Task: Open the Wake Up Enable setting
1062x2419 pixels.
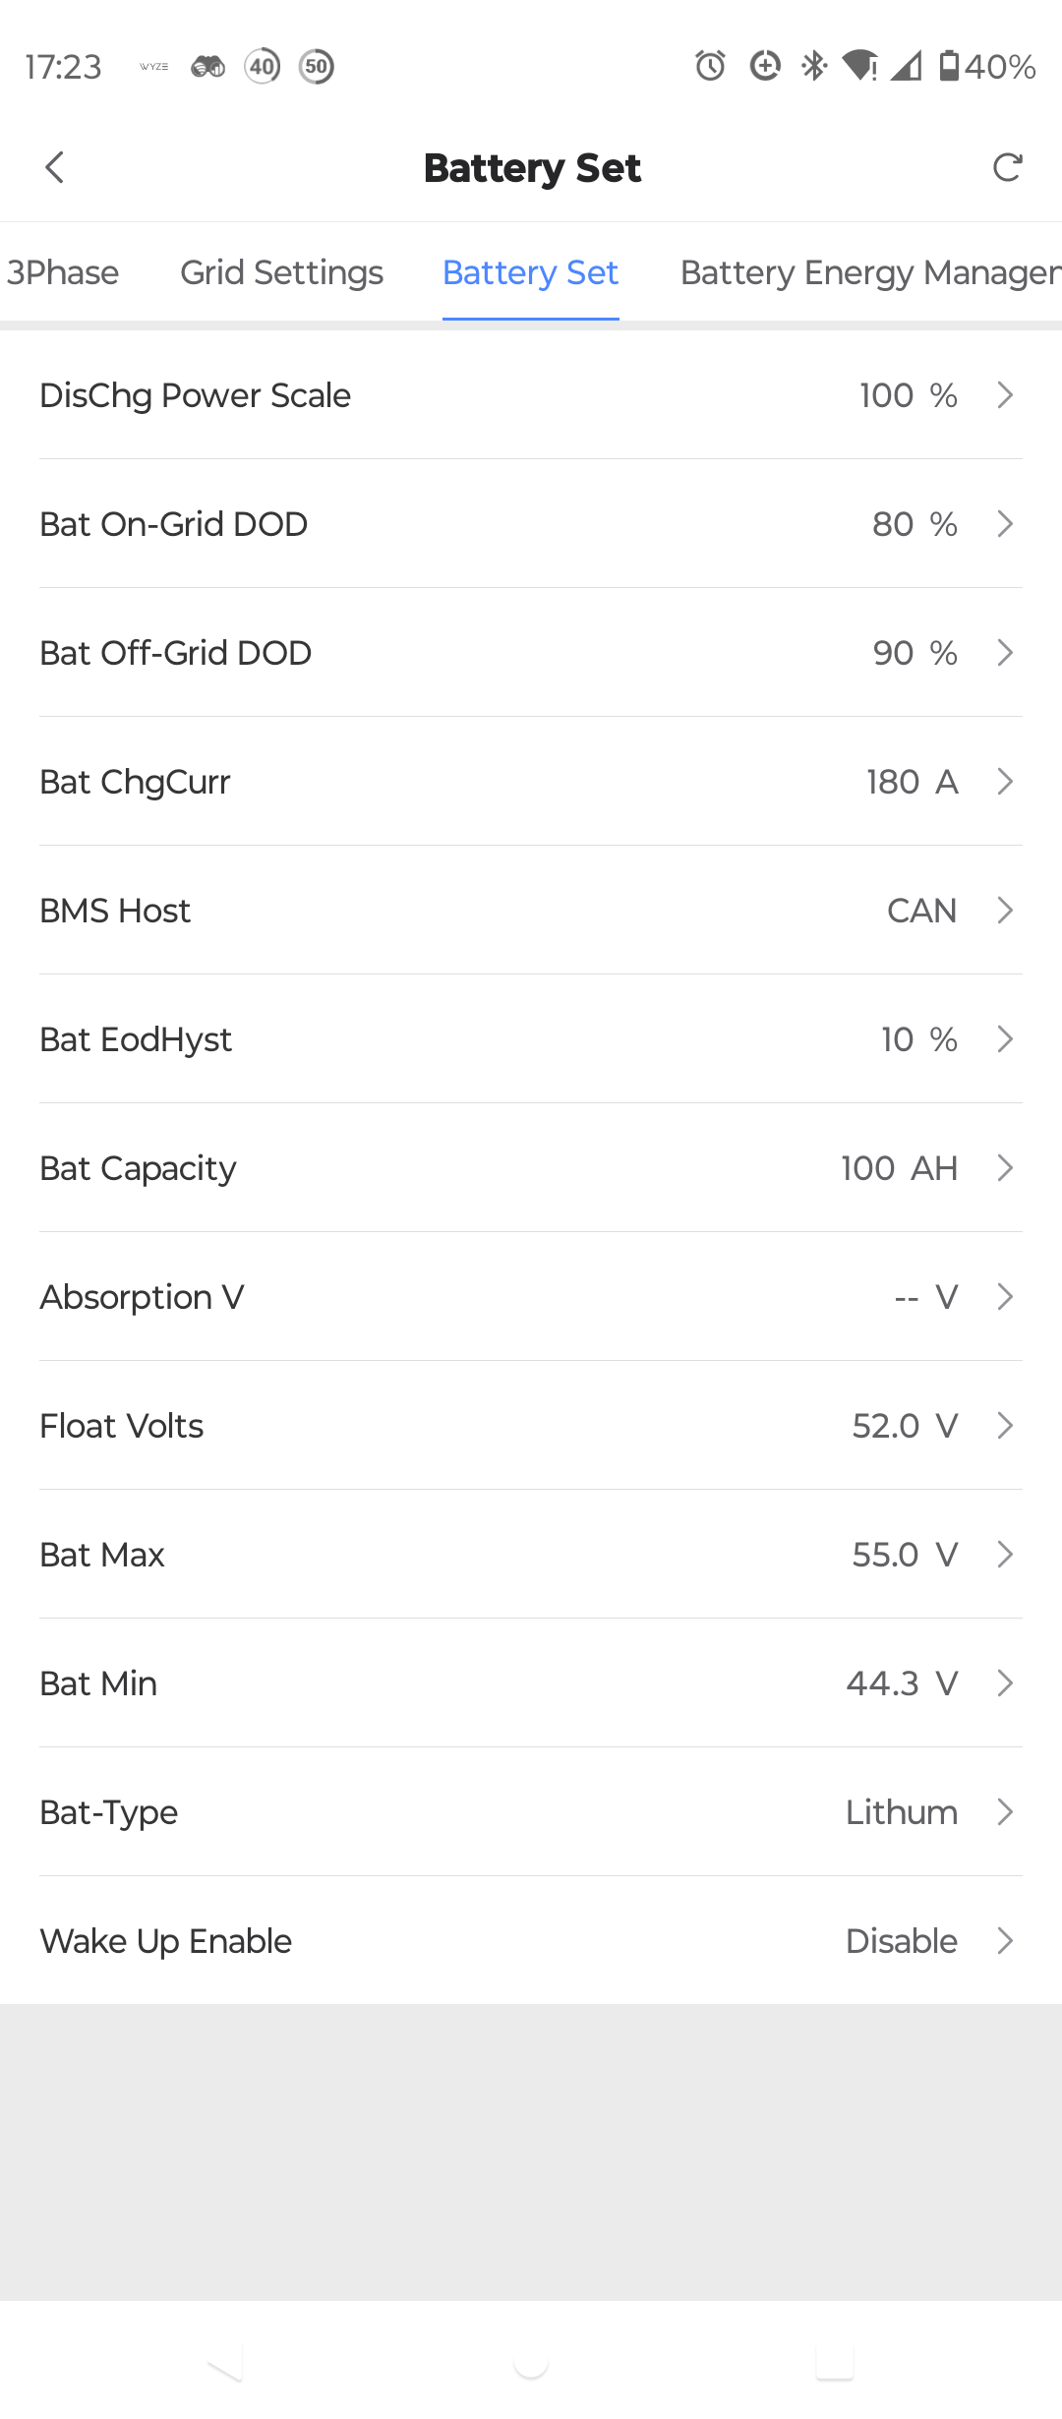Action: (x=531, y=1940)
